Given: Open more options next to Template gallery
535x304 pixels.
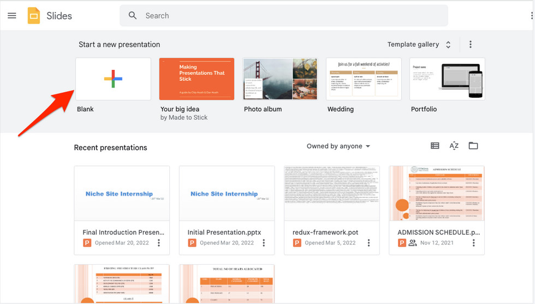Looking at the screenshot, I should 471,44.
